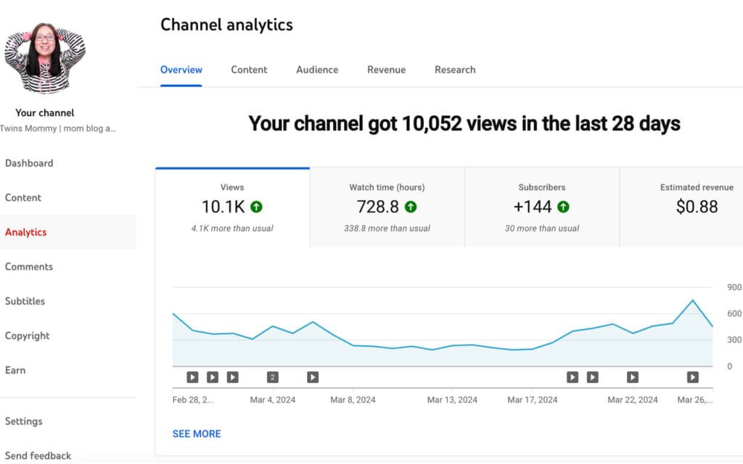Click the video marker near Feb 28 on chart

[192, 377]
